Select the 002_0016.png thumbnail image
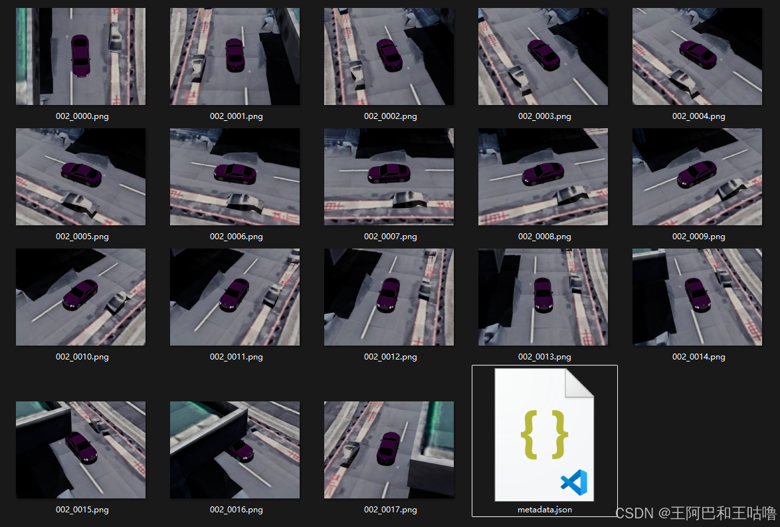 tap(235, 450)
